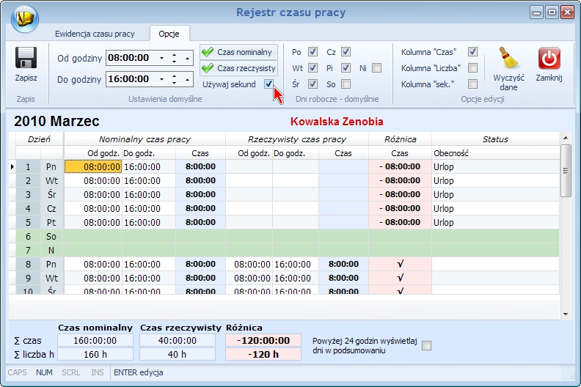Click the row indicator arrow for day 1
581x387 pixels.
[12, 166]
